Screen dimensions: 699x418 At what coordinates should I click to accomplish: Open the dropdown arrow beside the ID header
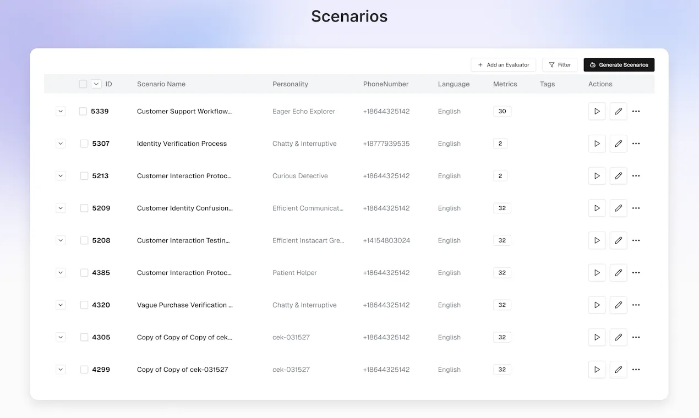(96, 84)
